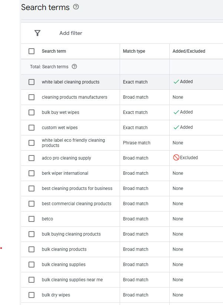Open the help icon next to Total: Search terms

(74, 66)
